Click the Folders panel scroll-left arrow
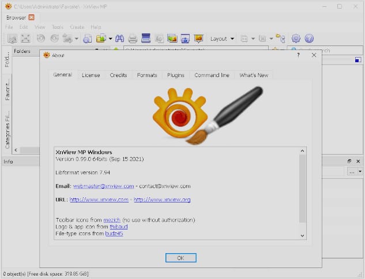 pos(16,150)
